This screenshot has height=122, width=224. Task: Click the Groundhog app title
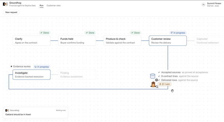(x=15, y=3)
